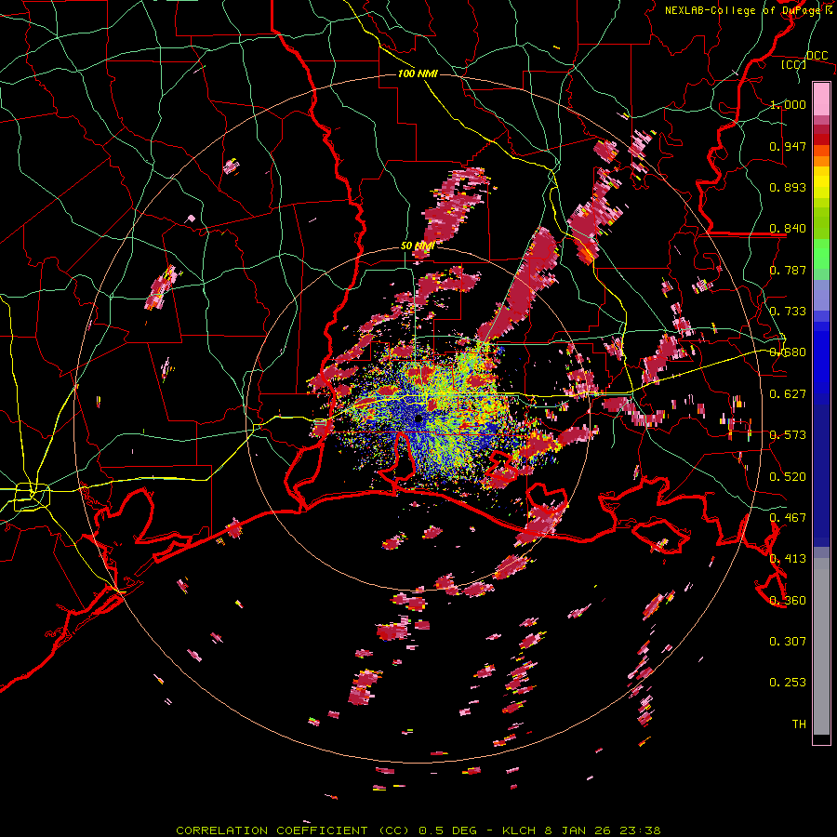This screenshot has width=837, height=837.
Task: Click the DCC product label
Action: (x=817, y=56)
